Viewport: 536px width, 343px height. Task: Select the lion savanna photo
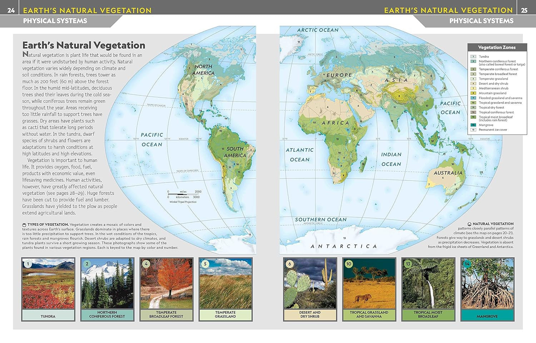tap(369, 284)
